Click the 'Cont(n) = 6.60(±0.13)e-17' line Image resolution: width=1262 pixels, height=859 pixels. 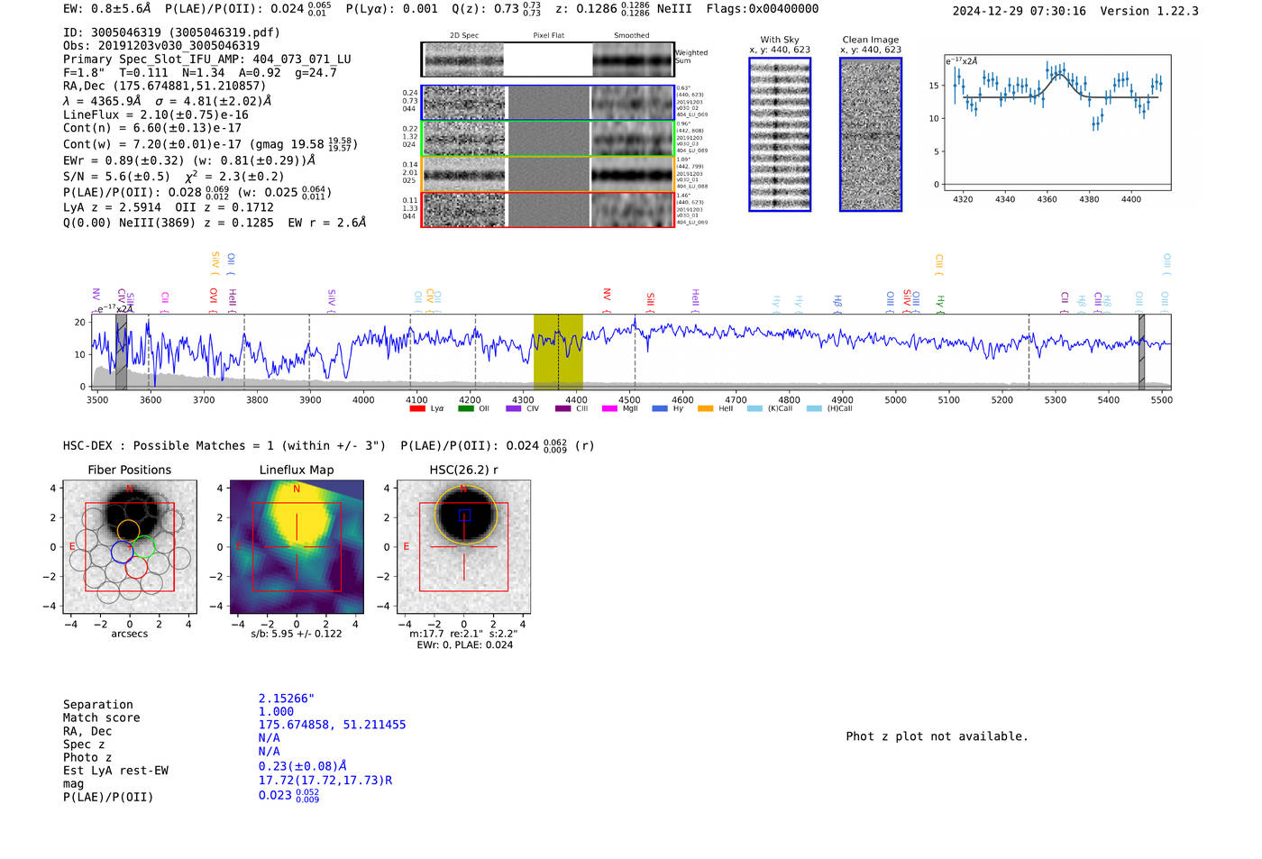[x=152, y=128]
